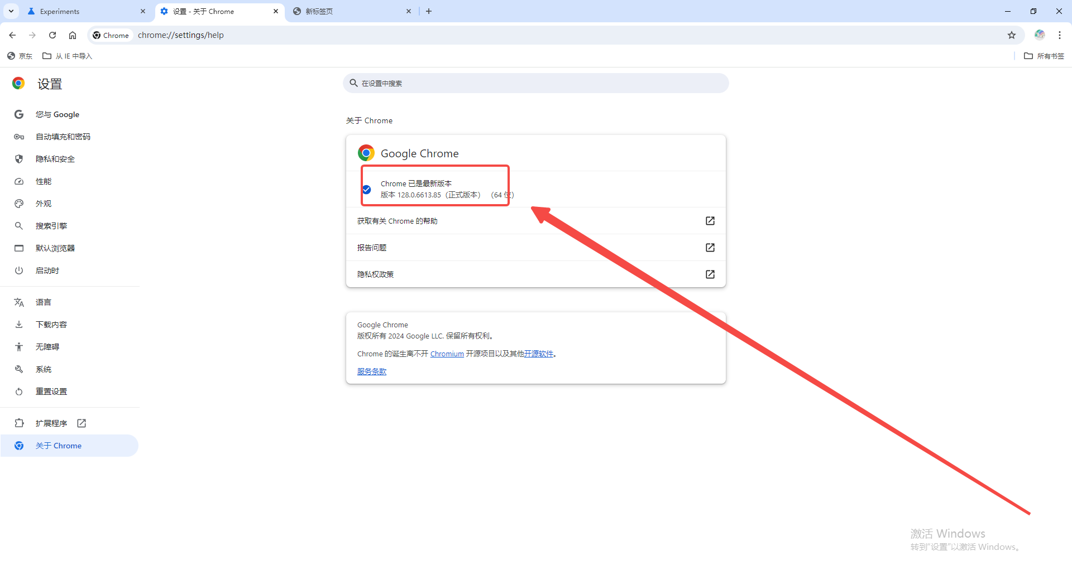Open 语言 settings section
Viewport: 1072px width, 580px height.
pos(70,302)
